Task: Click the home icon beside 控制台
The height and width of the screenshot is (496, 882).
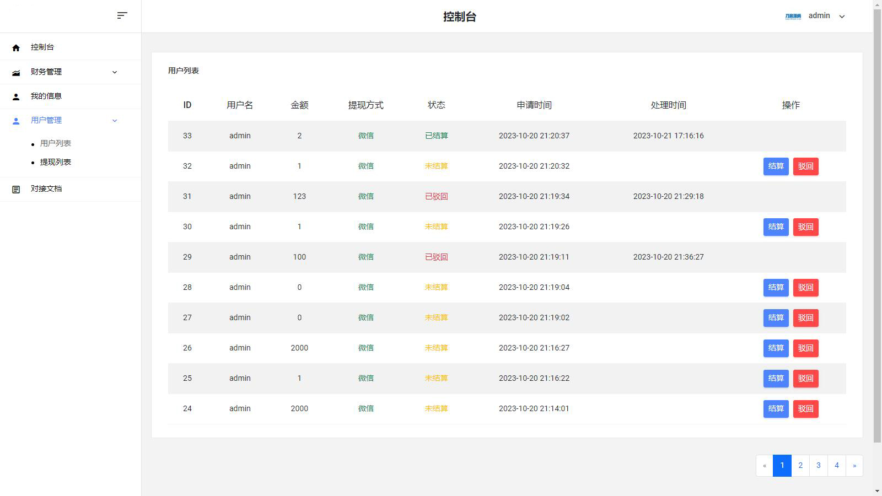Action: 16,48
